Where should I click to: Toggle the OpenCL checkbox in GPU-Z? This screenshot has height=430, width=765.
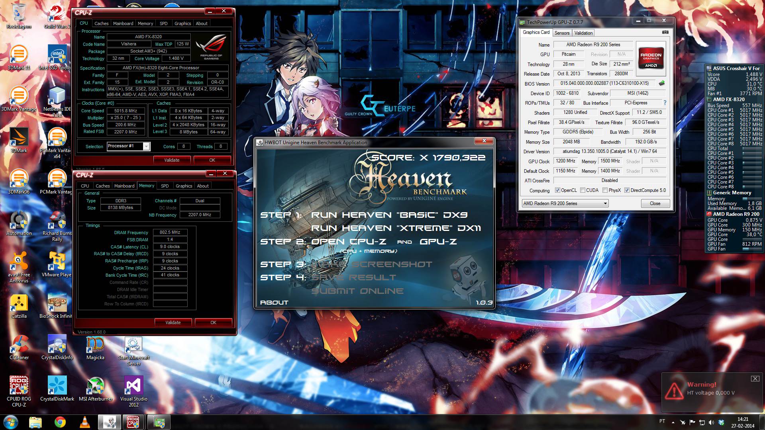[557, 190]
